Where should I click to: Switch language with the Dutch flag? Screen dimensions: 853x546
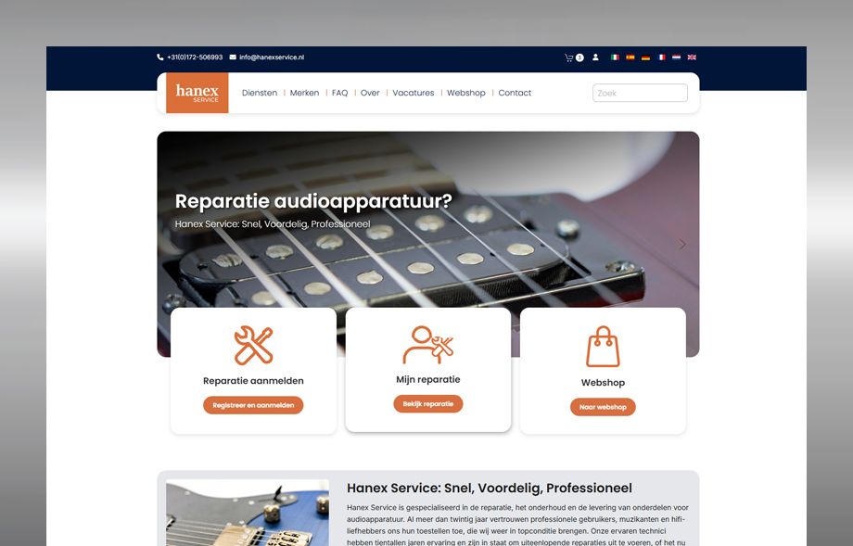(x=676, y=57)
